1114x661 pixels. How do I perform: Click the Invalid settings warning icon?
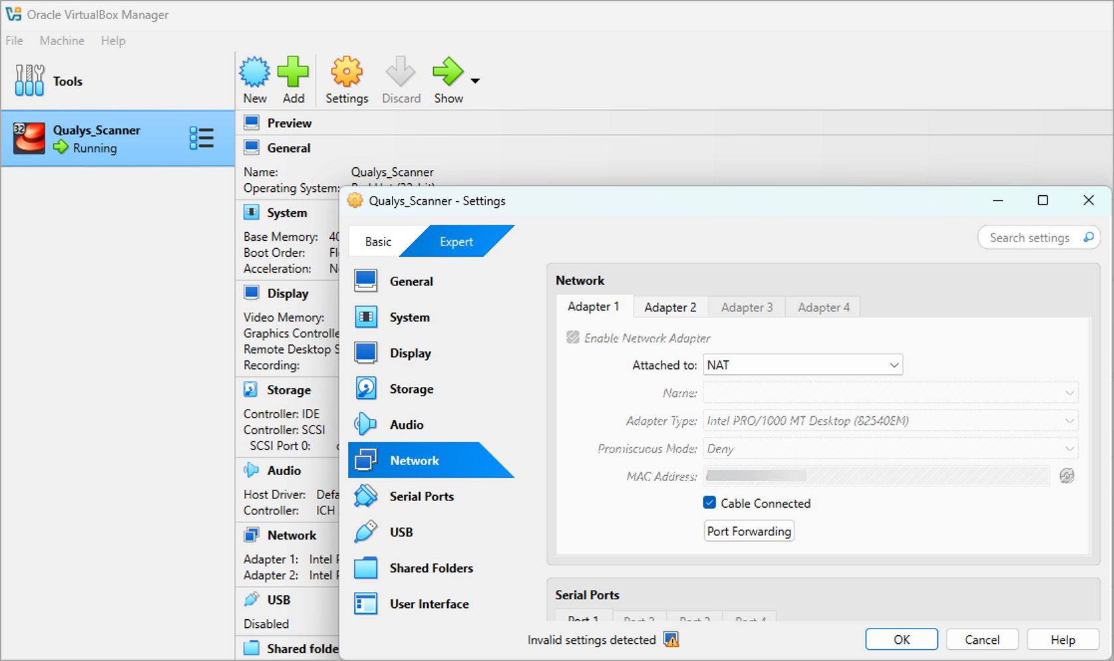[x=672, y=640]
